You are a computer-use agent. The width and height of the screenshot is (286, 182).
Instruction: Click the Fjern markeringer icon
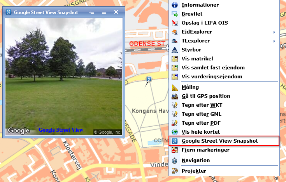tap(175, 150)
